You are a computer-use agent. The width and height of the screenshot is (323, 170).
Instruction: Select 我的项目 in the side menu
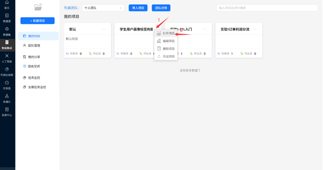coord(38,36)
